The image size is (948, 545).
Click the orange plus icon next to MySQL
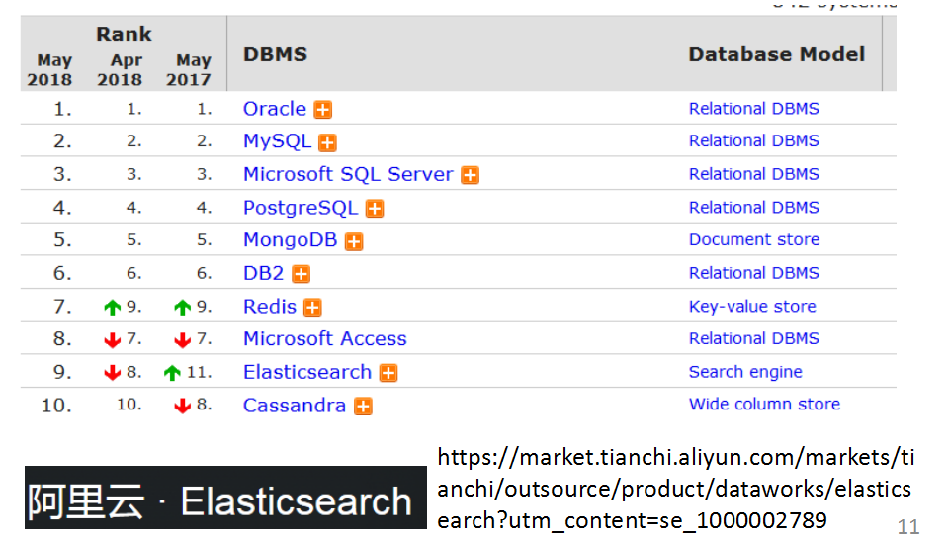328,142
